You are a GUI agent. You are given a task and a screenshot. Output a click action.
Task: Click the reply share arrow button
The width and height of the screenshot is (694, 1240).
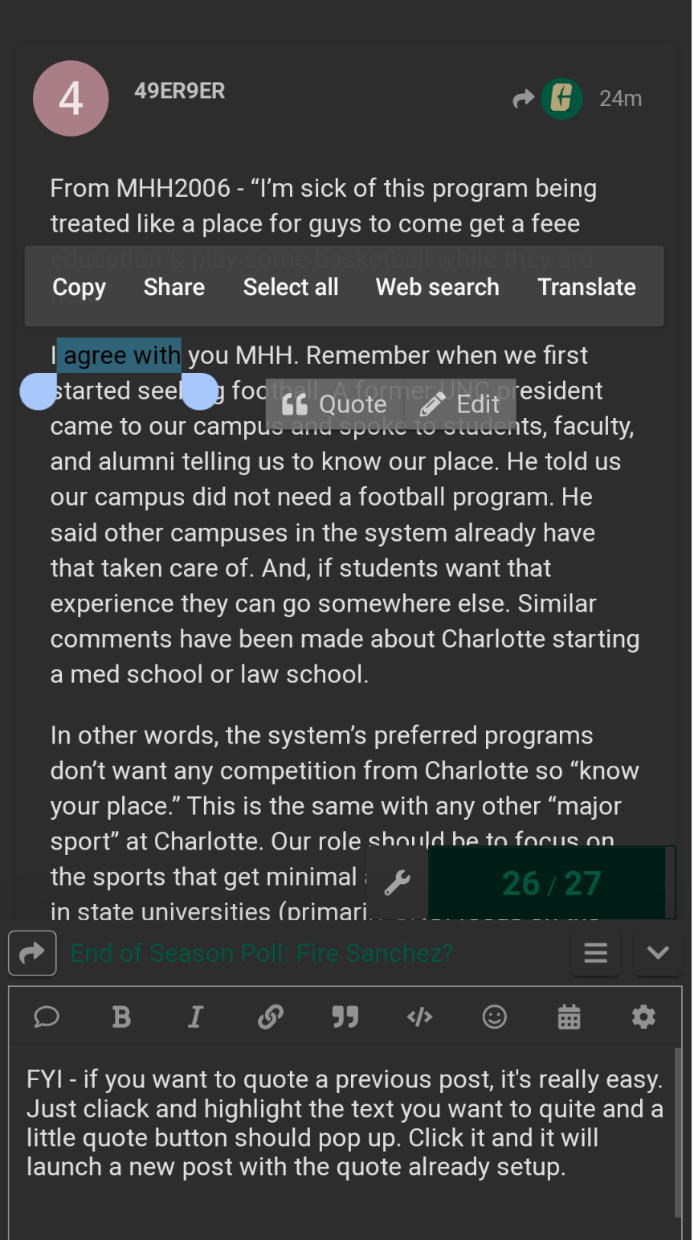[x=32, y=953]
